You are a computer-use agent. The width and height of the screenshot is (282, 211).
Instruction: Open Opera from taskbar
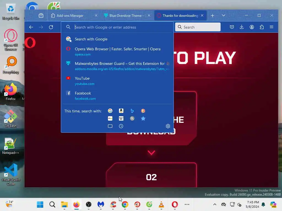[x=175, y=204]
